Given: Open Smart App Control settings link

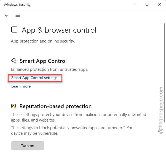Looking at the screenshot, I should click(x=34, y=78).
